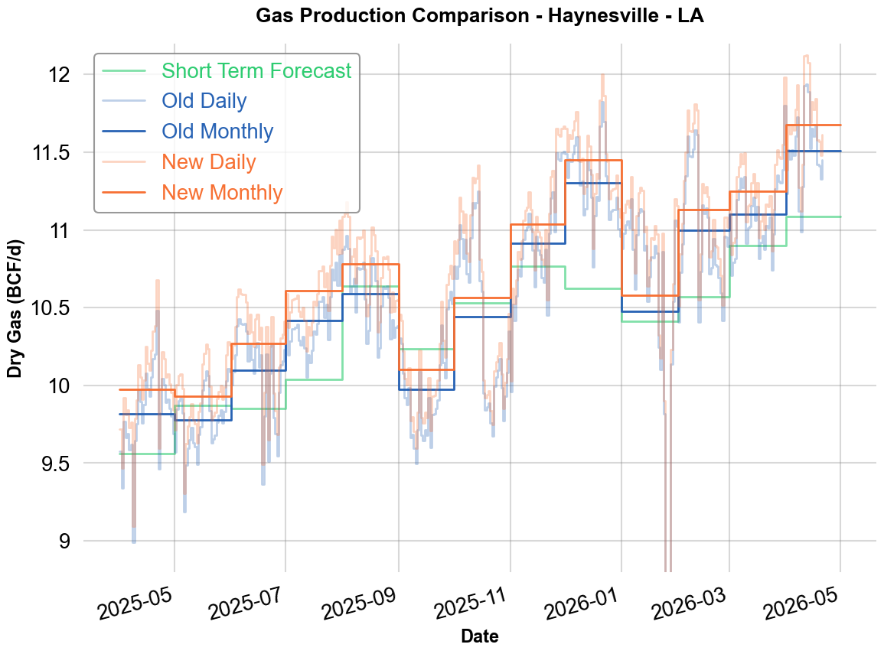
Task: Click the New Daily legend text
Action: pyautogui.click(x=208, y=162)
